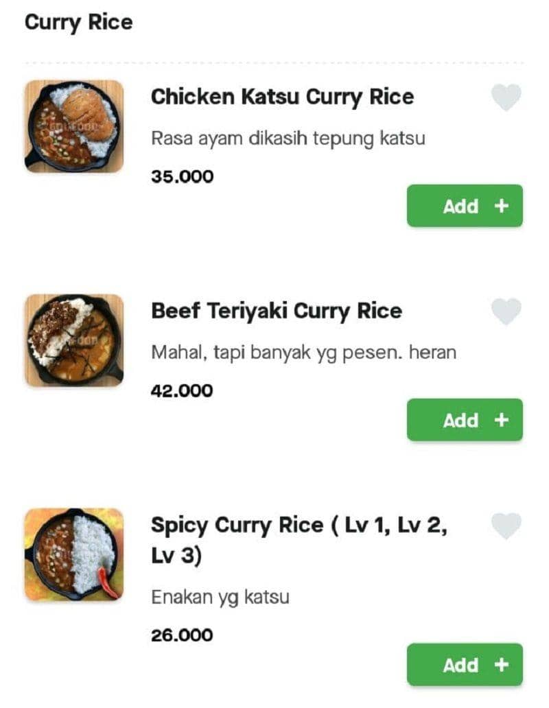Click the dotted divider under Curry Rice
Viewport: 549px width, 708px height.
(x=274, y=63)
